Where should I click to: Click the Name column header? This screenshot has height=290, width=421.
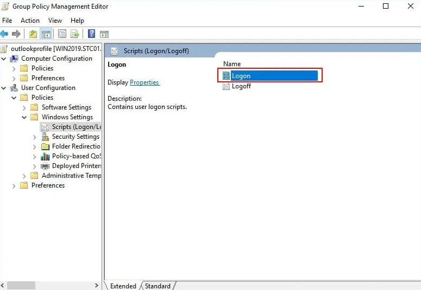[232, 64]
